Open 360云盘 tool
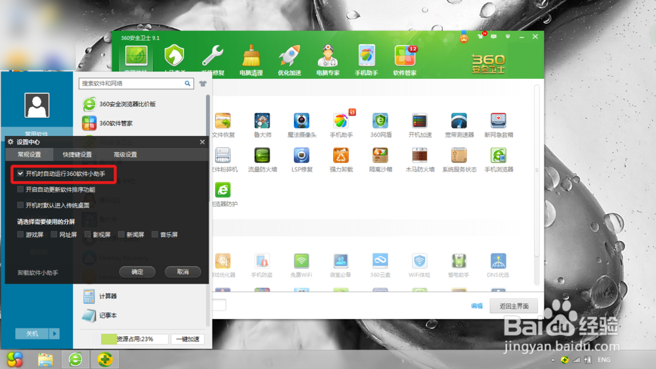The height and width of the screenshot is (369, 656). point(380,265)
